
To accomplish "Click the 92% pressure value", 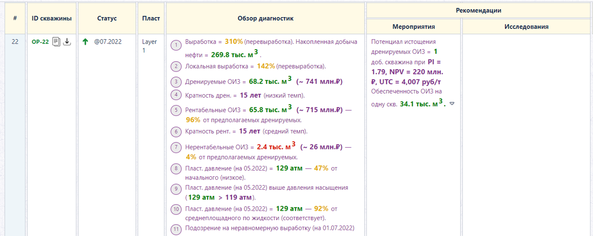I will (x=320, y=208).
